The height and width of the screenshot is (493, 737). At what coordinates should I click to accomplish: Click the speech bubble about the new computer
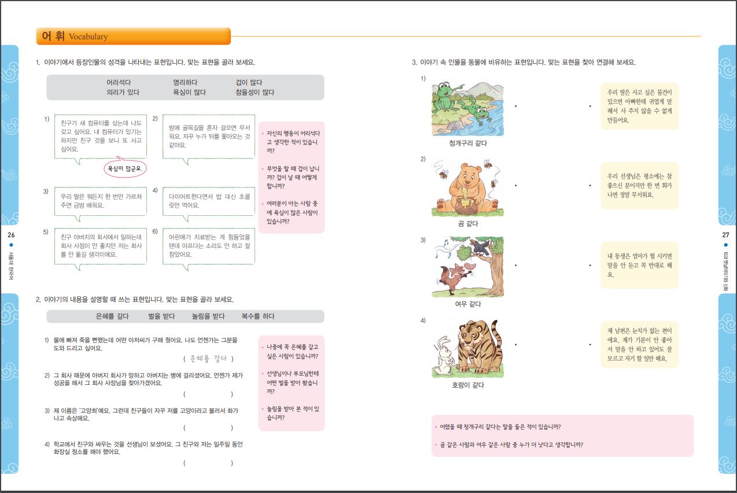click(x=101, y=136)
